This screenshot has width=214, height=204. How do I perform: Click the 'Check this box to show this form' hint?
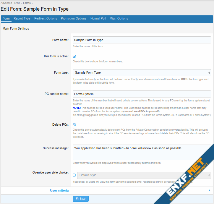(98, 61)
